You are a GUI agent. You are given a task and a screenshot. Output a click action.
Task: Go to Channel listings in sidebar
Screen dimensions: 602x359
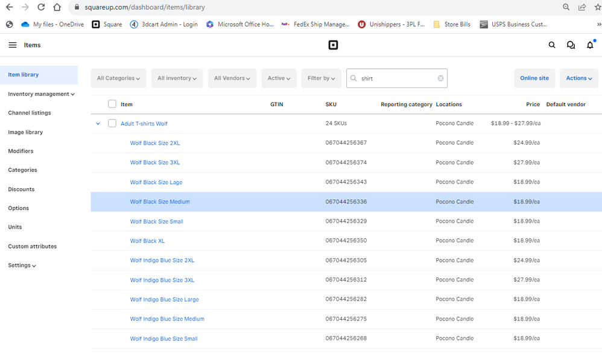pos(30,113)
